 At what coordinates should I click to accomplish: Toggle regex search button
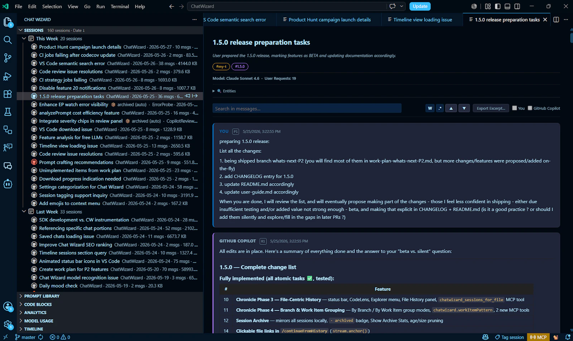(x=440, y=108)
